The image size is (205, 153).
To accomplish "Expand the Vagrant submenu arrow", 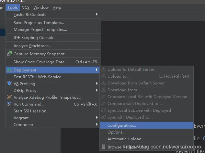I will click(x=97, y=118).
